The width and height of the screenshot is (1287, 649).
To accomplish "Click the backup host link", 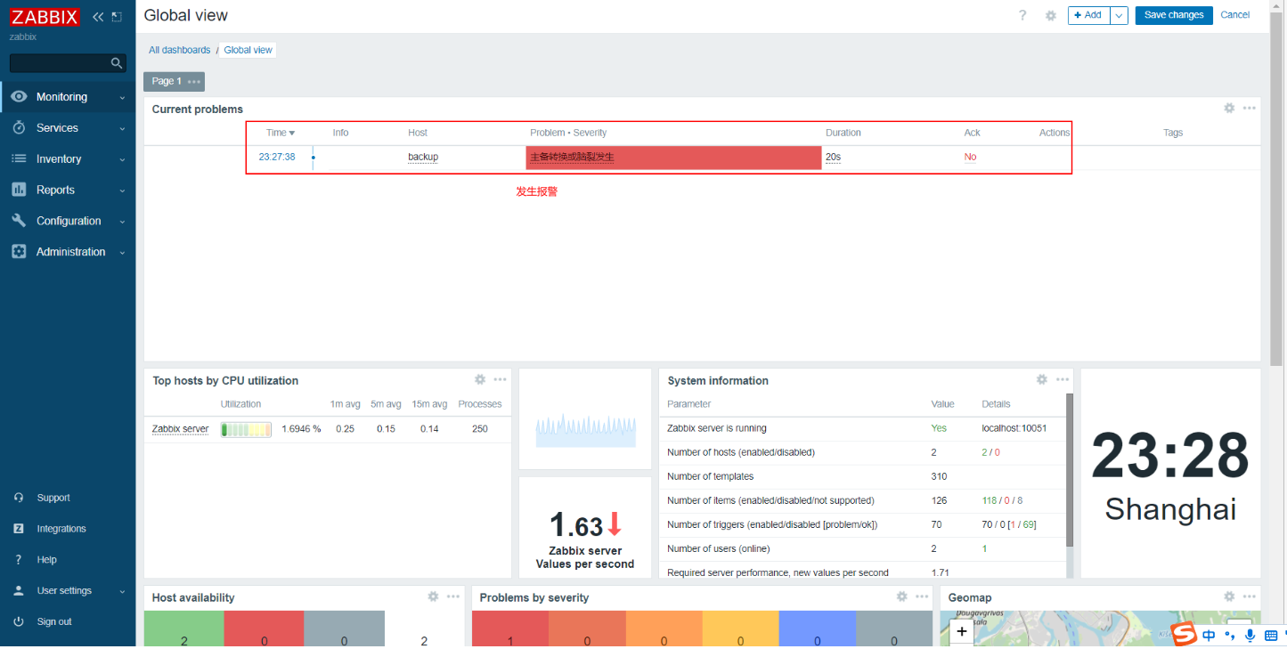I will 423,157.
